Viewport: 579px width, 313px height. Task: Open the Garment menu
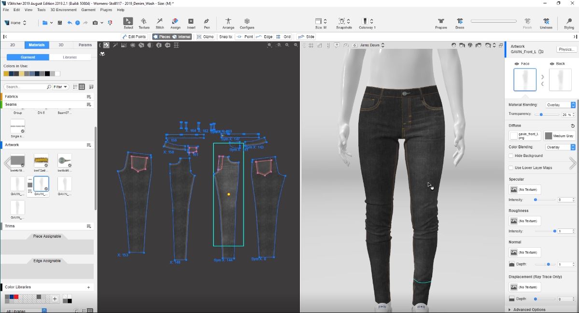click(88, 10)
